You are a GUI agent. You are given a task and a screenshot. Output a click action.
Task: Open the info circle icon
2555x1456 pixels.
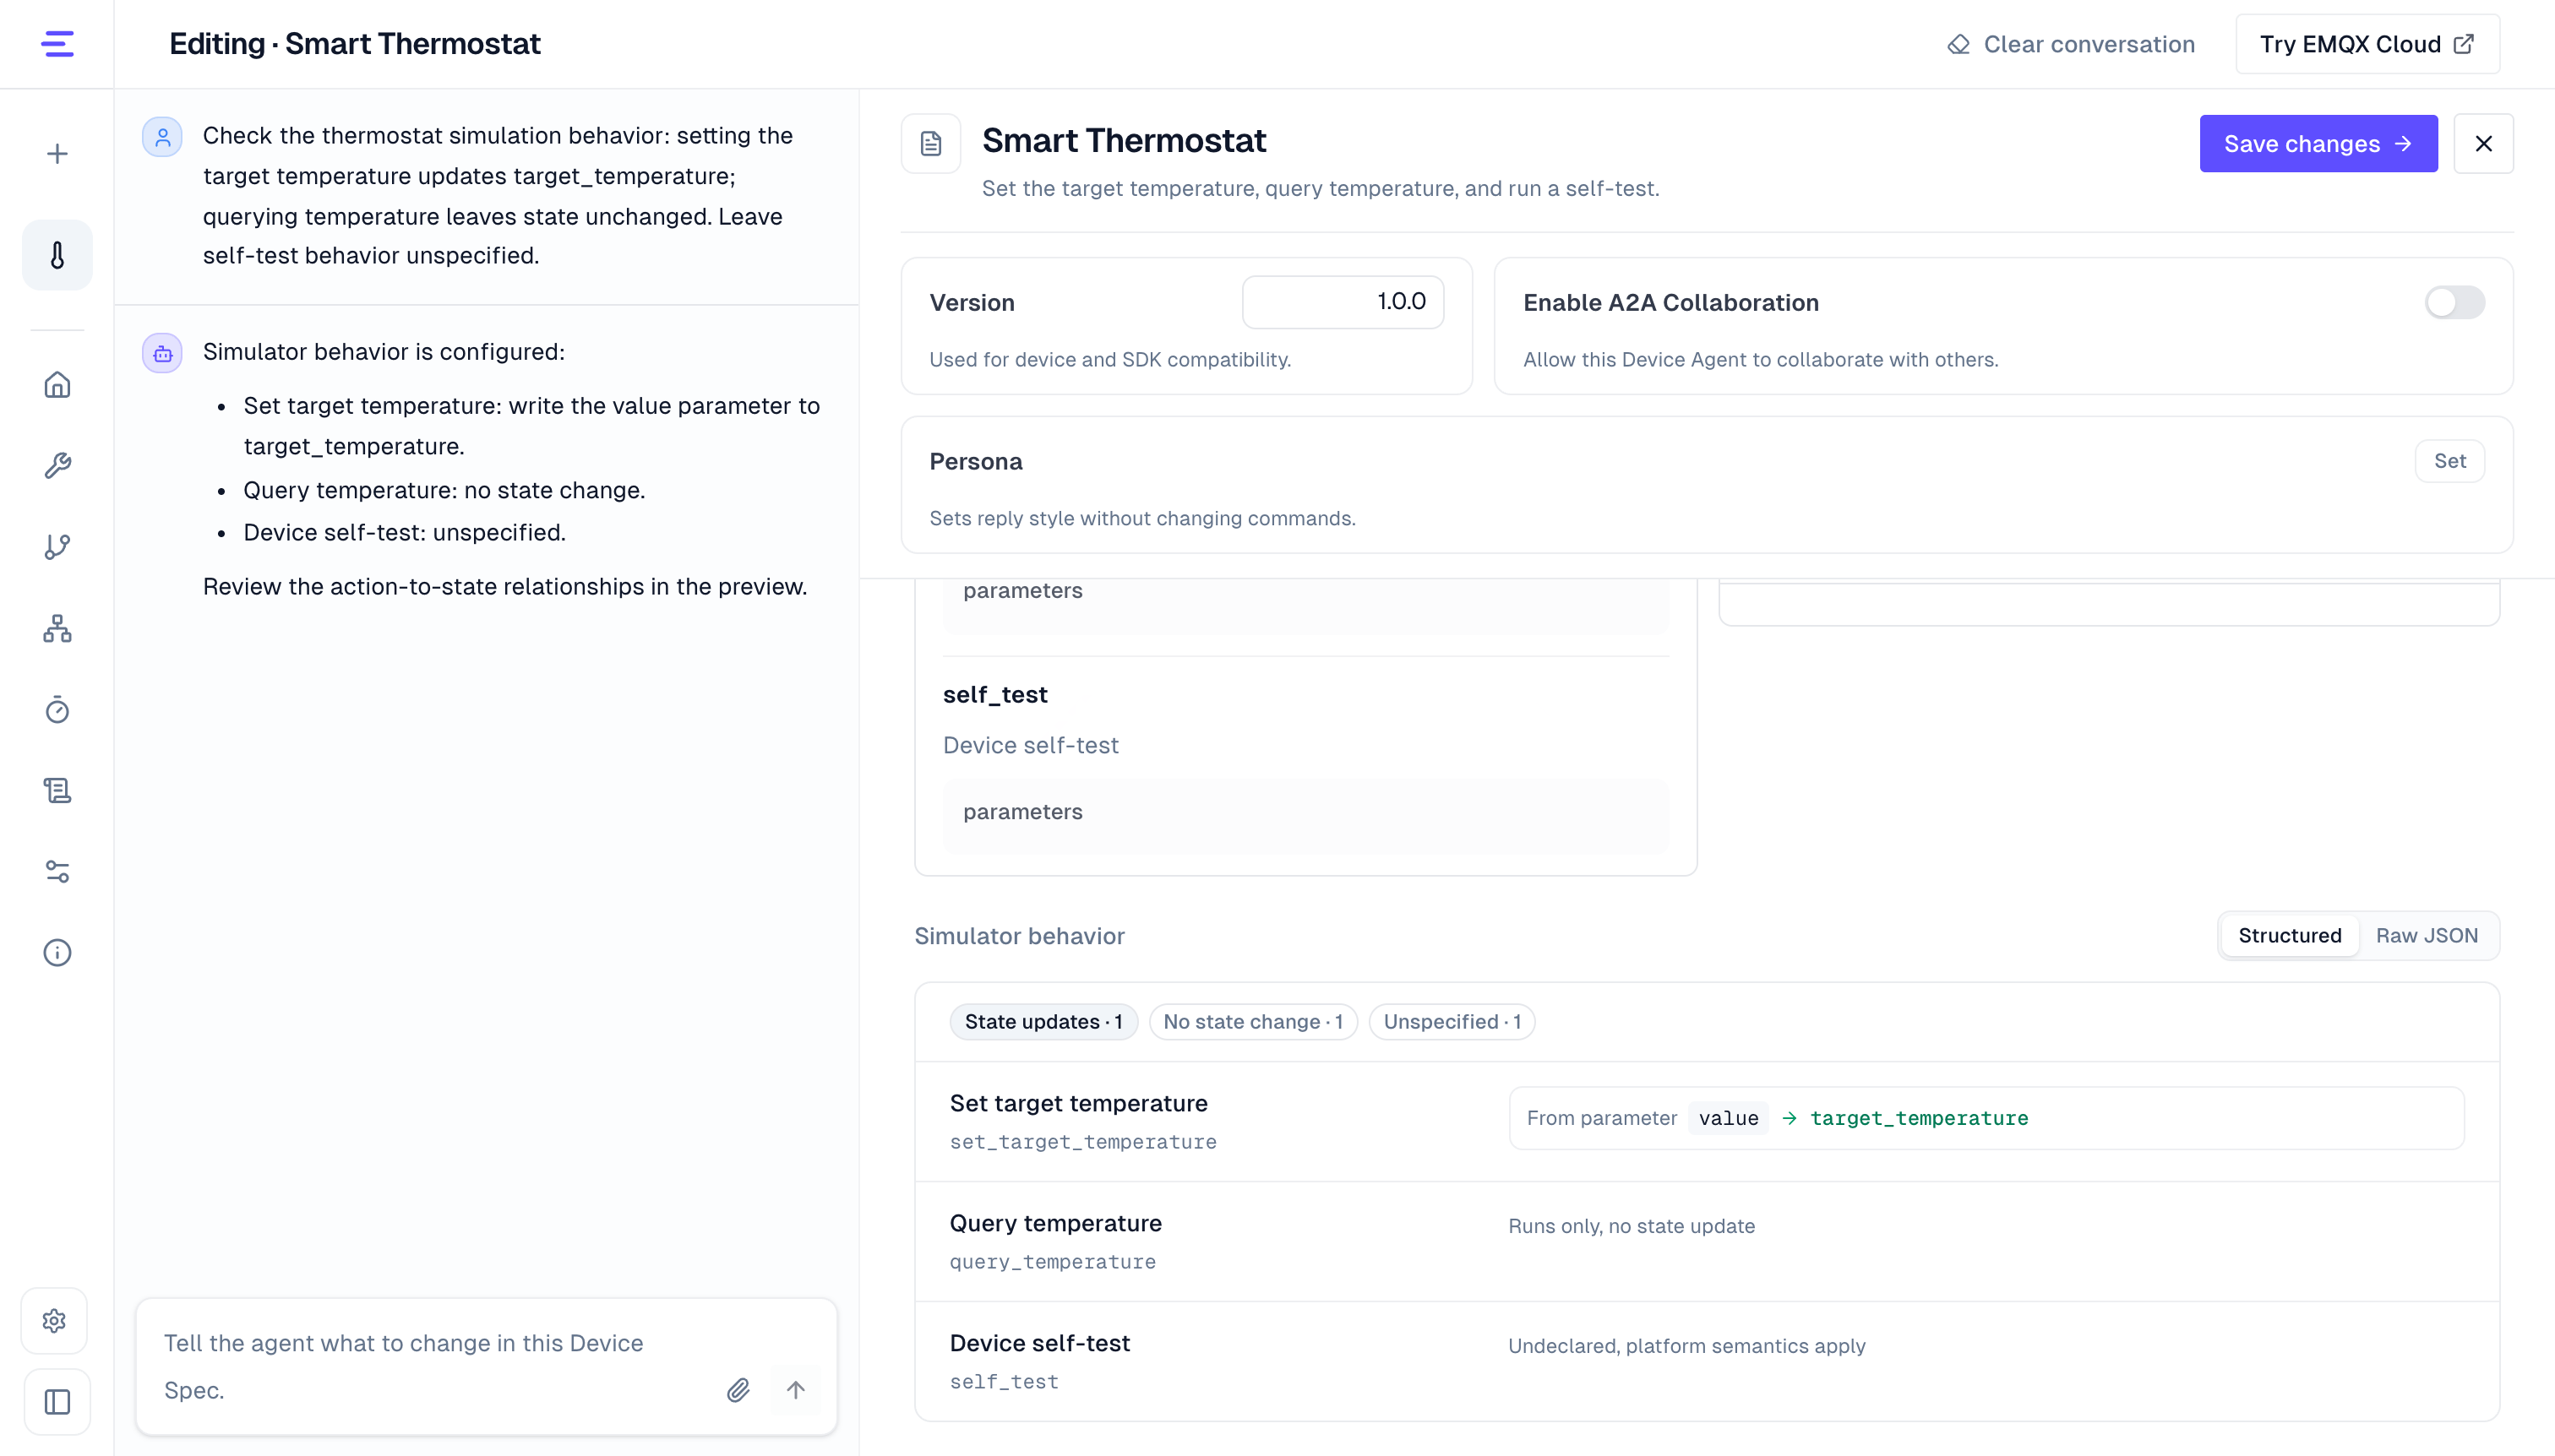[x=57, y=952]
